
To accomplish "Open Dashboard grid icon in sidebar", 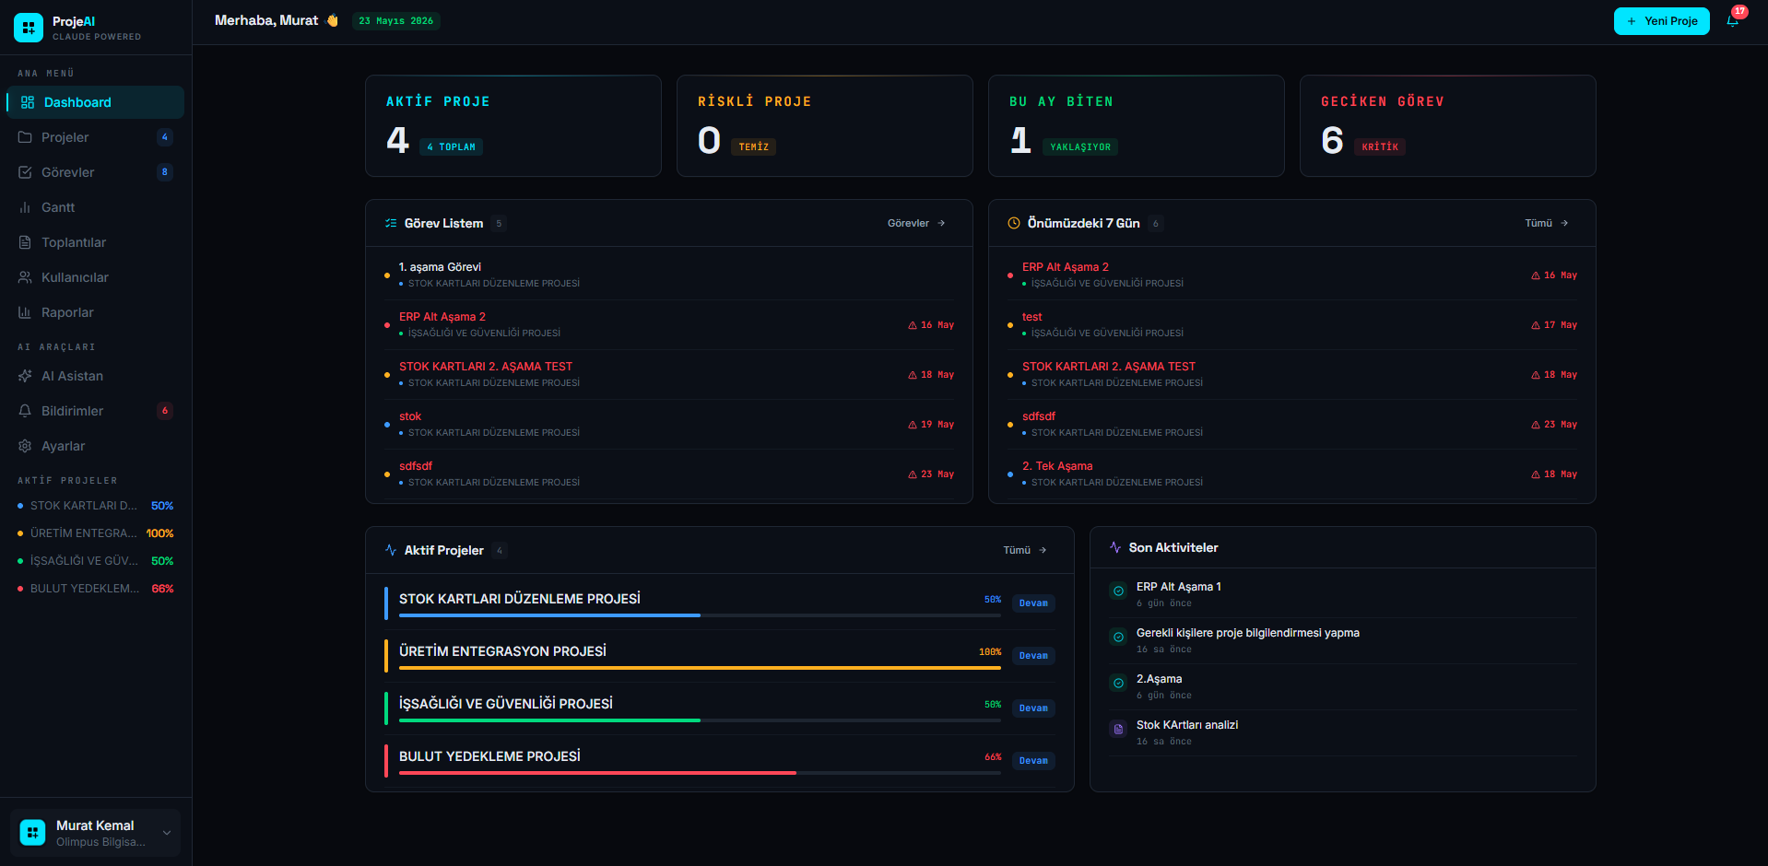I will pos(28,102).
